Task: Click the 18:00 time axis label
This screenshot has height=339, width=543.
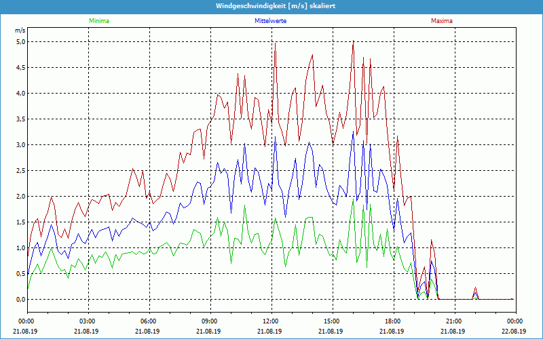Action: (394, 321)
